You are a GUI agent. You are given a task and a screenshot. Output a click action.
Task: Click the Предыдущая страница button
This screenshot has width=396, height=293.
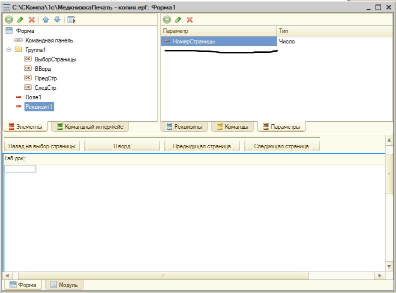[x=201, y=146]
